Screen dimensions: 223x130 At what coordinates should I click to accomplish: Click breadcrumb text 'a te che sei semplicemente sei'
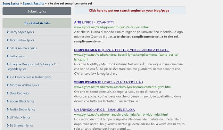click(70, 4)
